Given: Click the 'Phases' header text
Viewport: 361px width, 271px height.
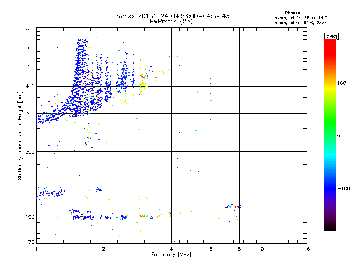Looking at the screenshot, I should point(292,13).
